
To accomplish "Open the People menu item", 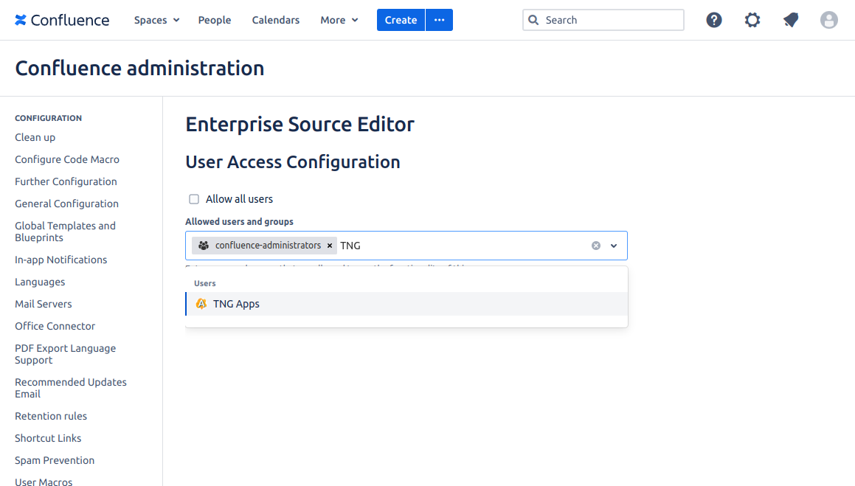I will tap(215, 20).
